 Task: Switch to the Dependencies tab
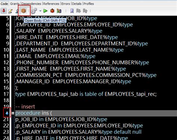tap(31, 4)
